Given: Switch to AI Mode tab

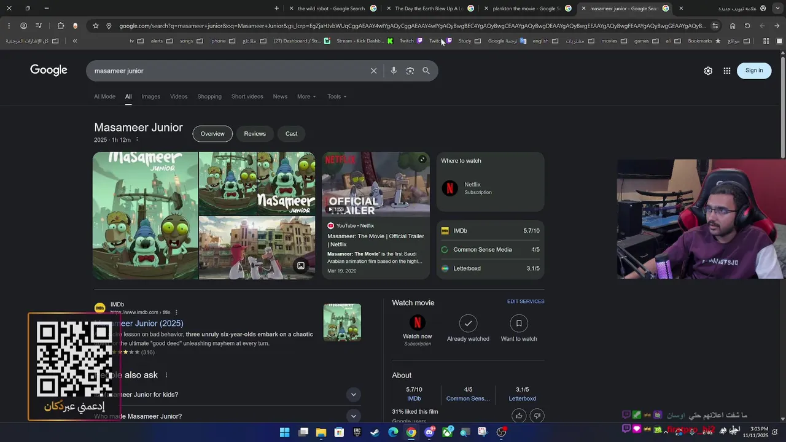Looking at the screenshot, I should 104,96.
